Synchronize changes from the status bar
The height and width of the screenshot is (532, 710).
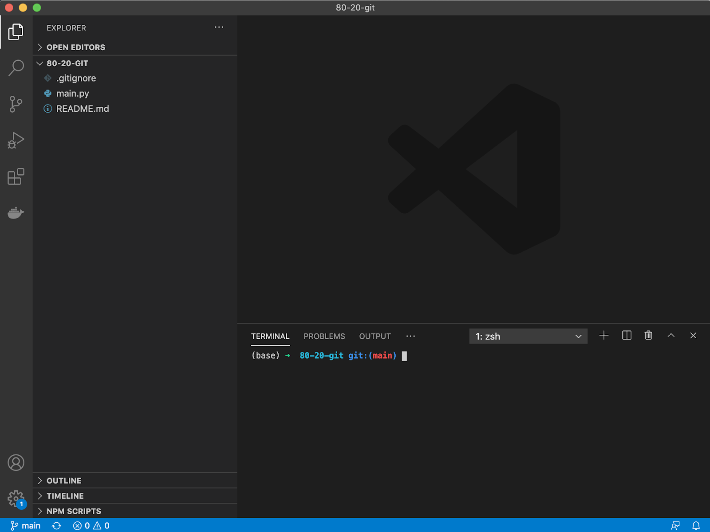coord(56,526)
